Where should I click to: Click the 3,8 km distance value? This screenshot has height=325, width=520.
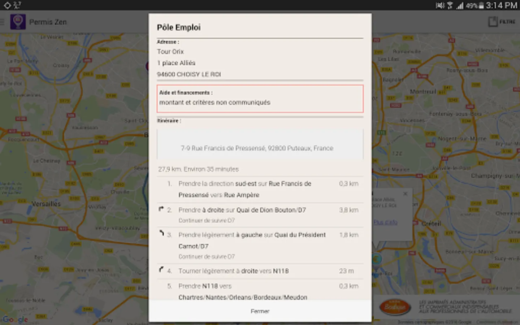349,210
